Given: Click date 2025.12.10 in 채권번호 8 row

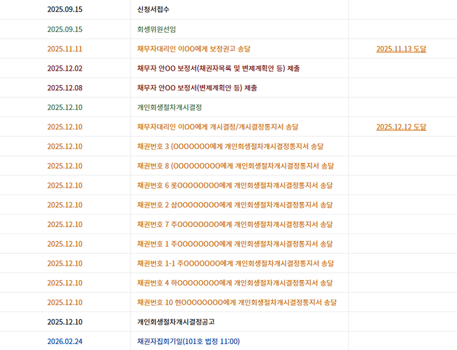Looking at the screenshot, I should point(65,166).
